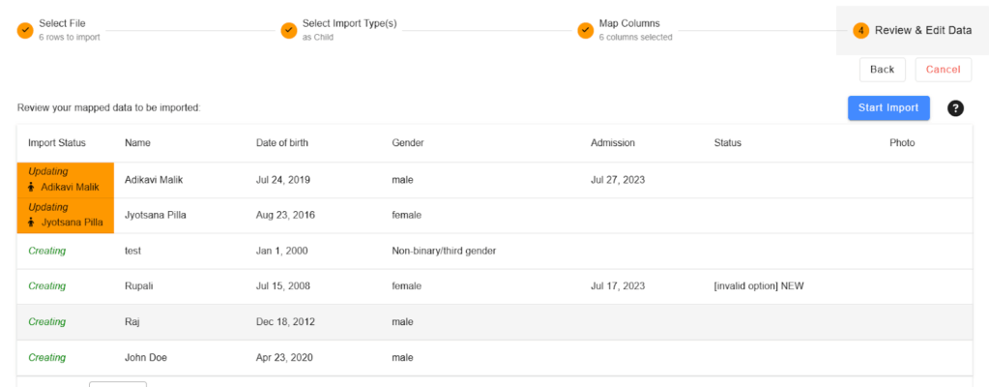Click the Select File step checkmark icon
990x387 pixels.
(24, 30)
